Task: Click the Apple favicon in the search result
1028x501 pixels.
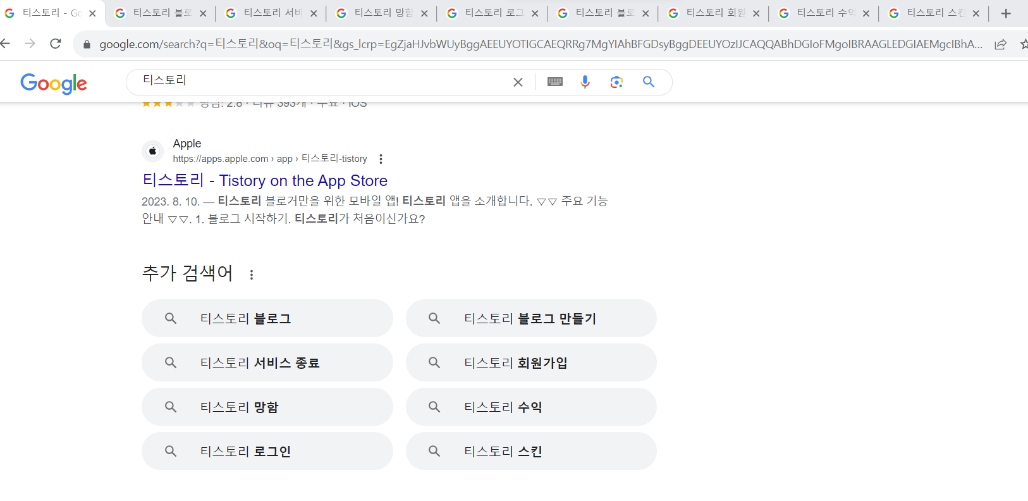Action: click(x=152, y=151)
